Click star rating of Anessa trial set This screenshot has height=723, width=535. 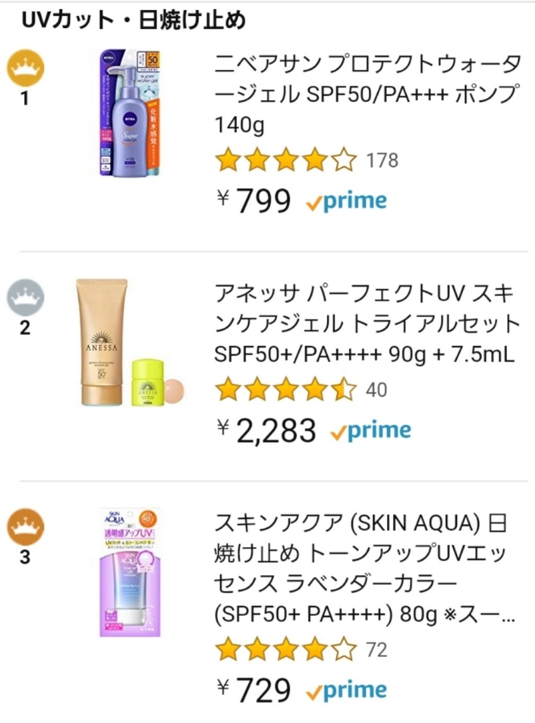[x=286, y=390]
